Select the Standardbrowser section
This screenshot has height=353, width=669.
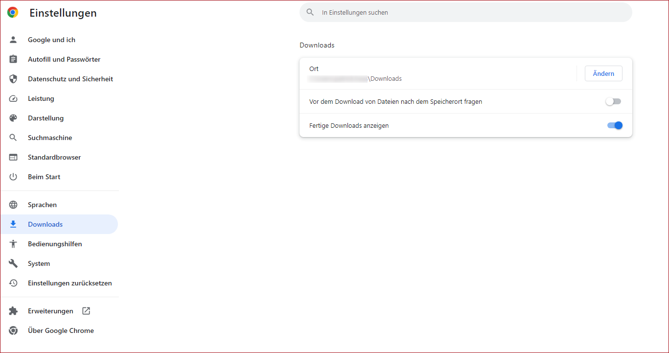pyautogui.click(x=54, y=157)
